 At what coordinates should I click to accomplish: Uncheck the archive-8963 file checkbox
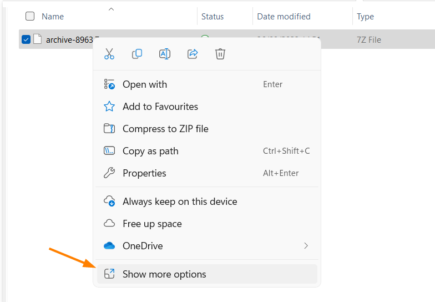click(x=26, y=39)
